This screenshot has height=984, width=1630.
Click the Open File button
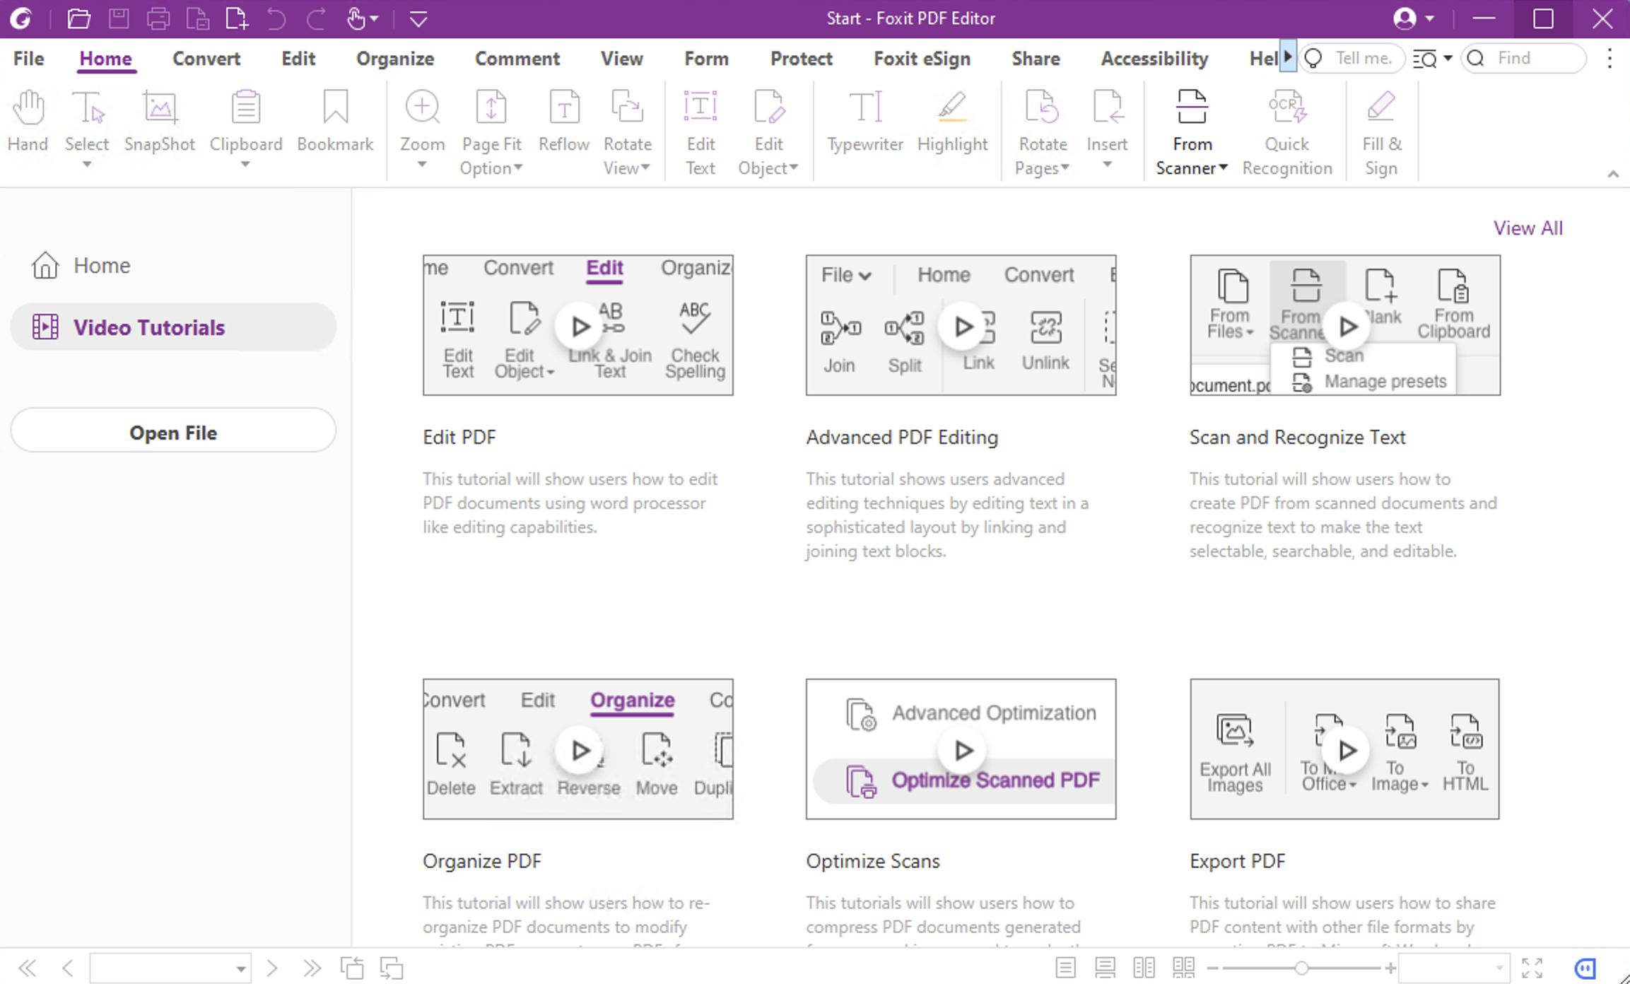[x=173, y=430]
